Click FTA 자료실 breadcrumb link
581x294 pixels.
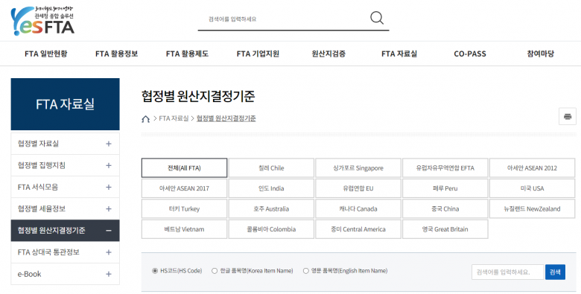(174, 118)
